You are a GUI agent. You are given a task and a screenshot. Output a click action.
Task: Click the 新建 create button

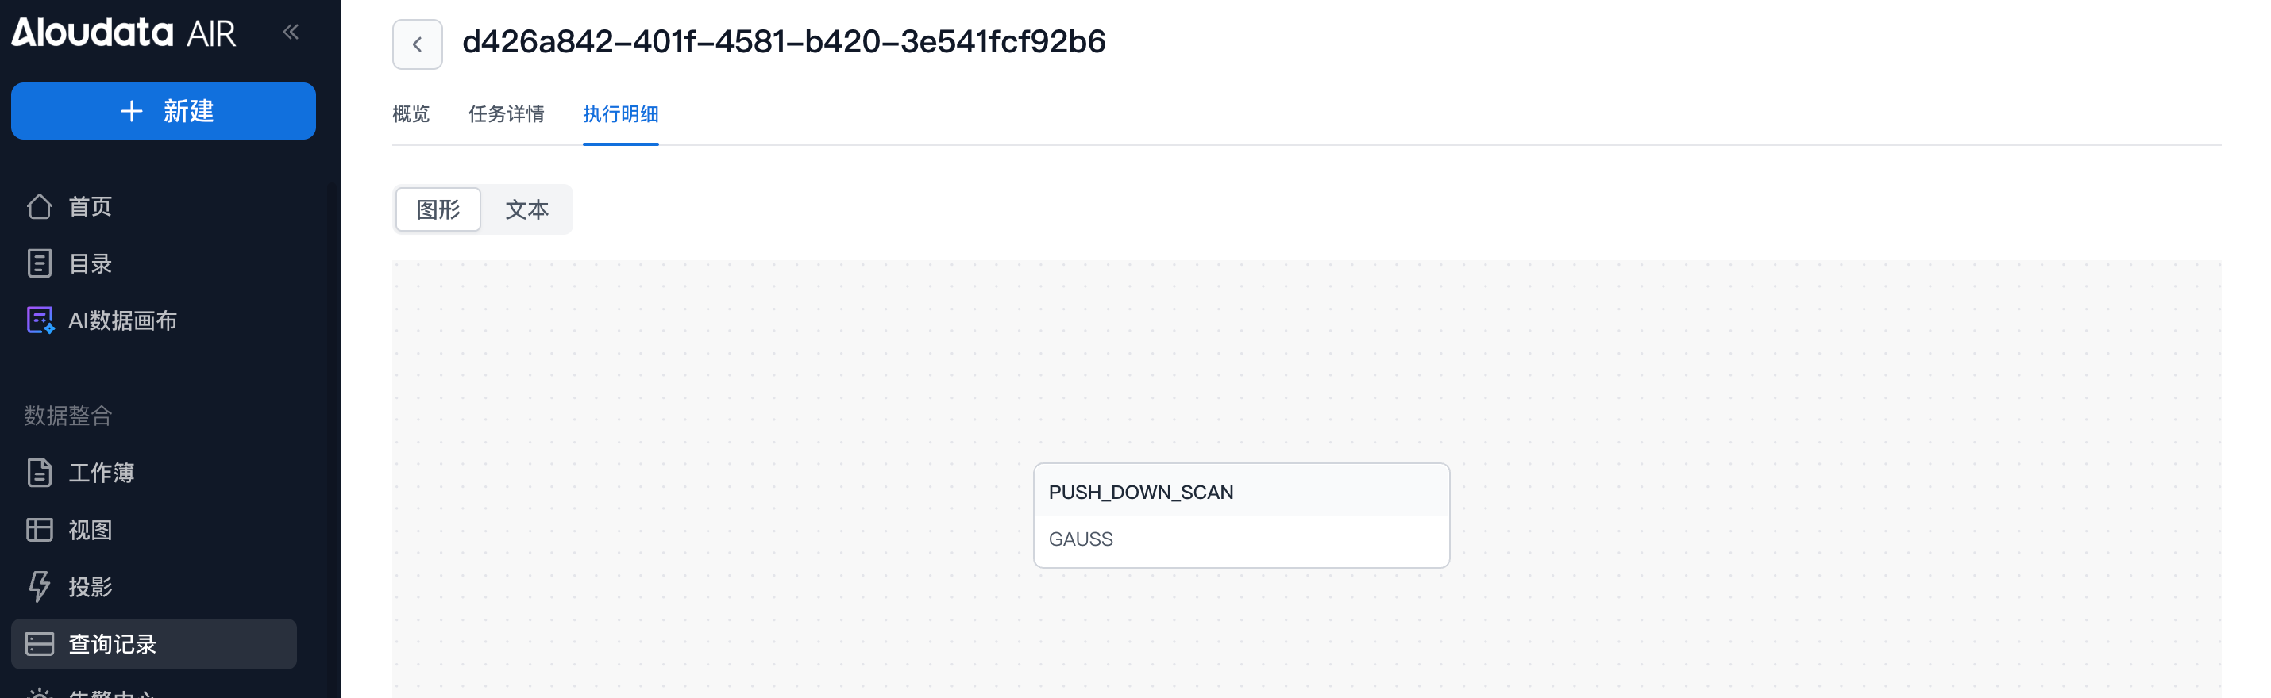point(163,111)
